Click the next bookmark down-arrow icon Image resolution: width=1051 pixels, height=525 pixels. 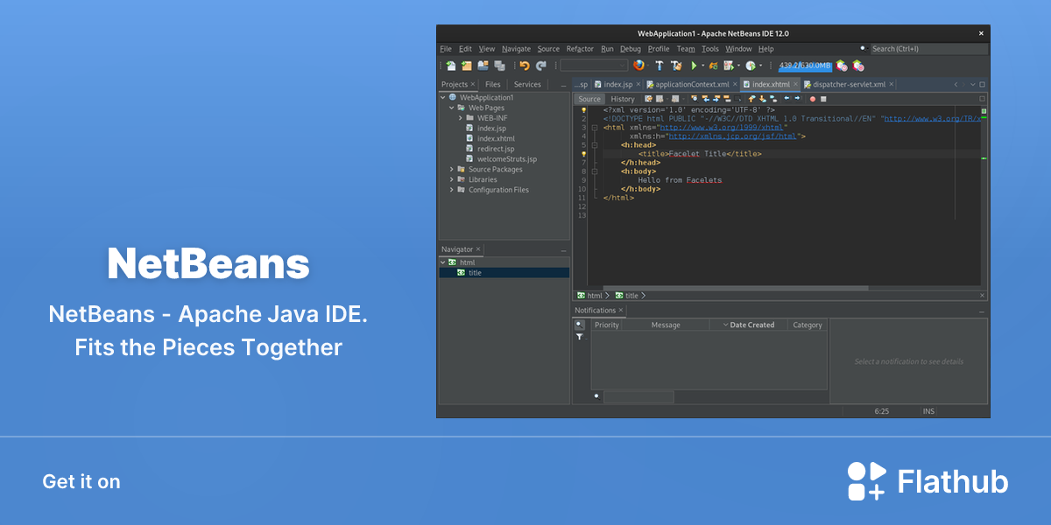(x=762, y=99)
